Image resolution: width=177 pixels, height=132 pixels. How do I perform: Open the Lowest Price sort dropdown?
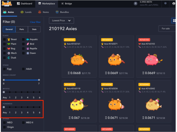[x=61, y=21]
